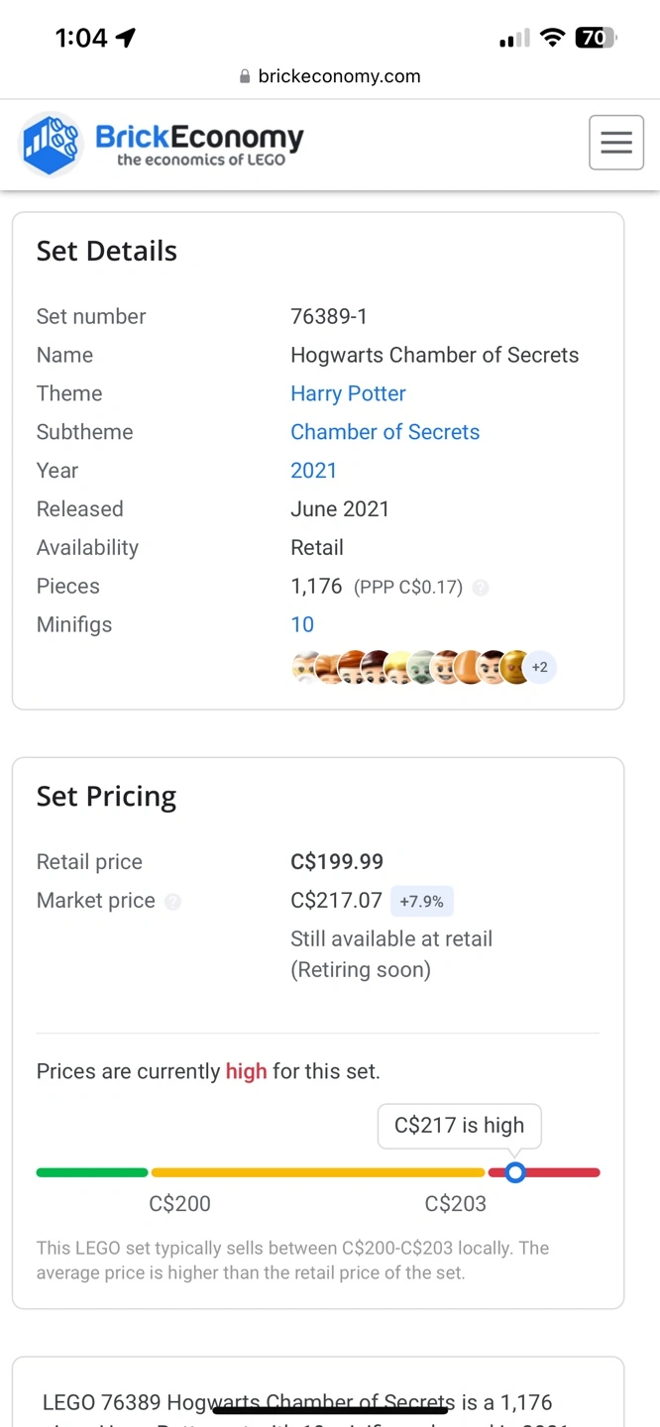Tap the brickeconomy.com address bar
This screenshot has width=660, height=1427.
click(x=330, y=76)
